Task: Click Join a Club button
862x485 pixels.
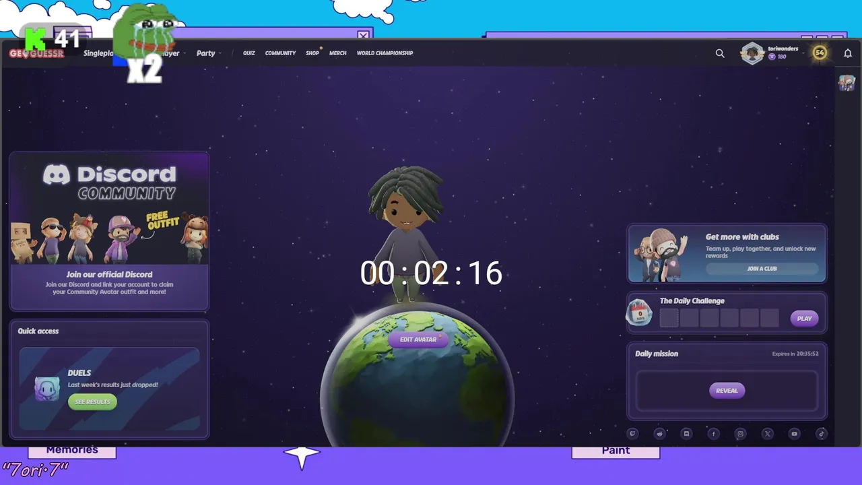Action: tap(762, 269)
